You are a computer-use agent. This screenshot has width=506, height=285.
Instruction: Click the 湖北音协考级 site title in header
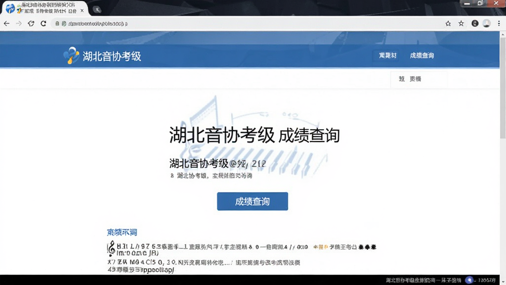point(112,56)
